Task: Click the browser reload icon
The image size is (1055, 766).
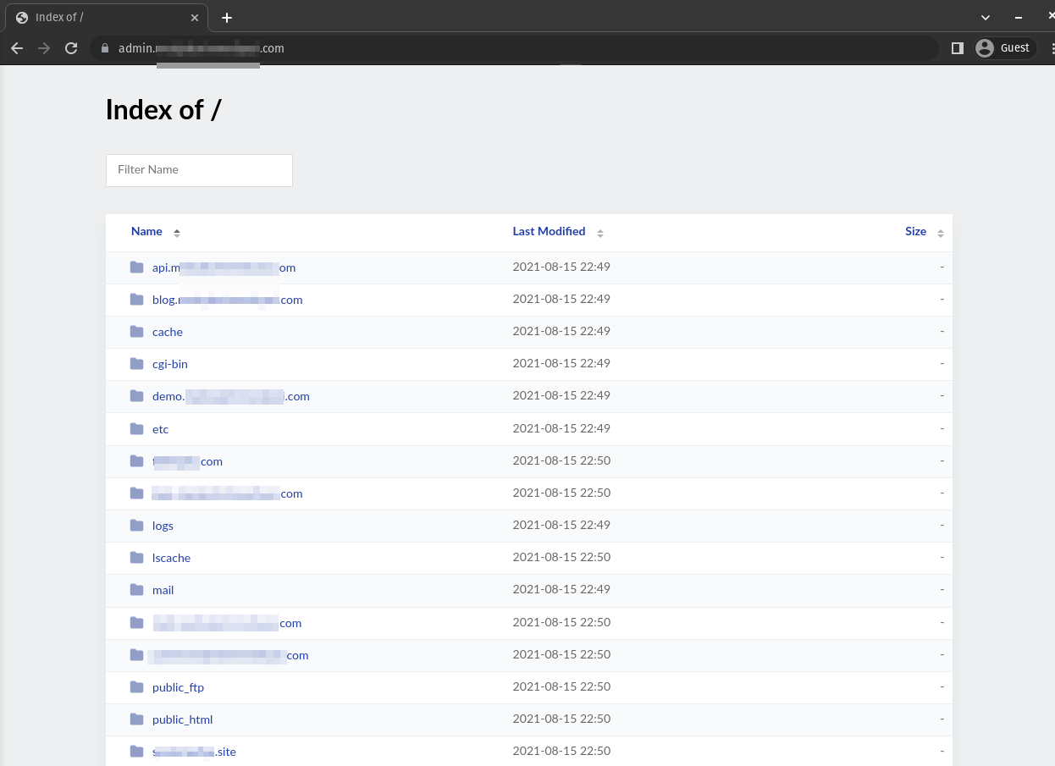Action: 71,48
